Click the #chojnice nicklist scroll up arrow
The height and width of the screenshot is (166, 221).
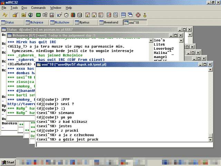point(181,40)
